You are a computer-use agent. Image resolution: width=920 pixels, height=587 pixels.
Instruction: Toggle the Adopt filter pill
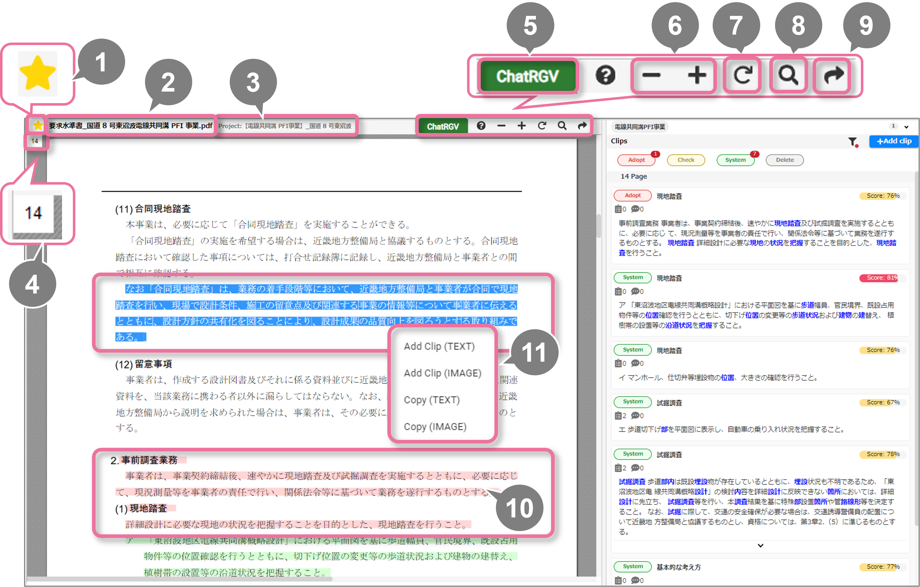tap(636, 160)
